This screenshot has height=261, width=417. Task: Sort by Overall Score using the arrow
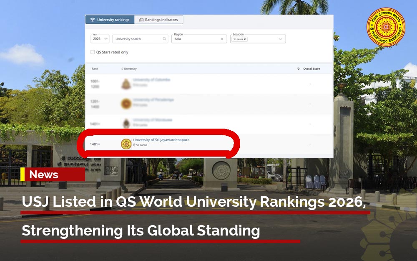pyautogui.click(x=299, y=68)
